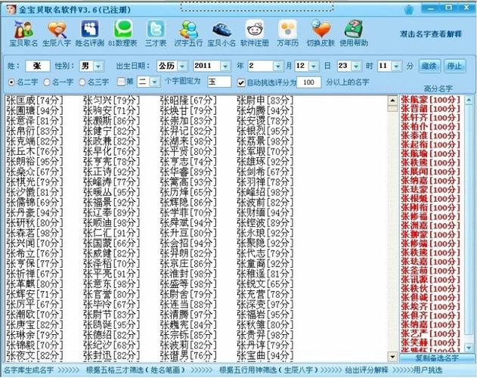The image size is (477, 378).
Task: Open the 万年历 calendar icon
Action: click(x=287, y=33)
